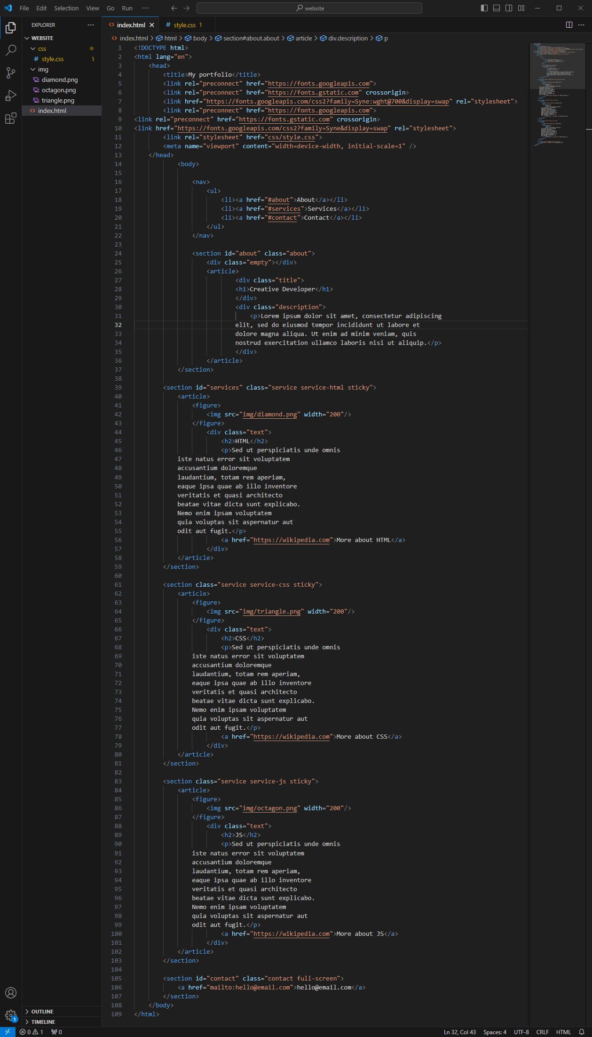The height and width of the screenshot is (1037, 592).
Task: Click the minimap code overview
Action: coord(557,94)
